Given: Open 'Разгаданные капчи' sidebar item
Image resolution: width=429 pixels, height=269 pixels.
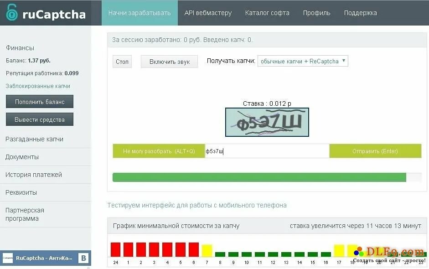Looking at the screenshot, I should click(x=35, y=139).
